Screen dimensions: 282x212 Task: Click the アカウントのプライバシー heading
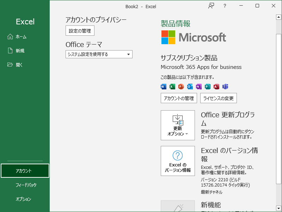[x=96, y=20]
